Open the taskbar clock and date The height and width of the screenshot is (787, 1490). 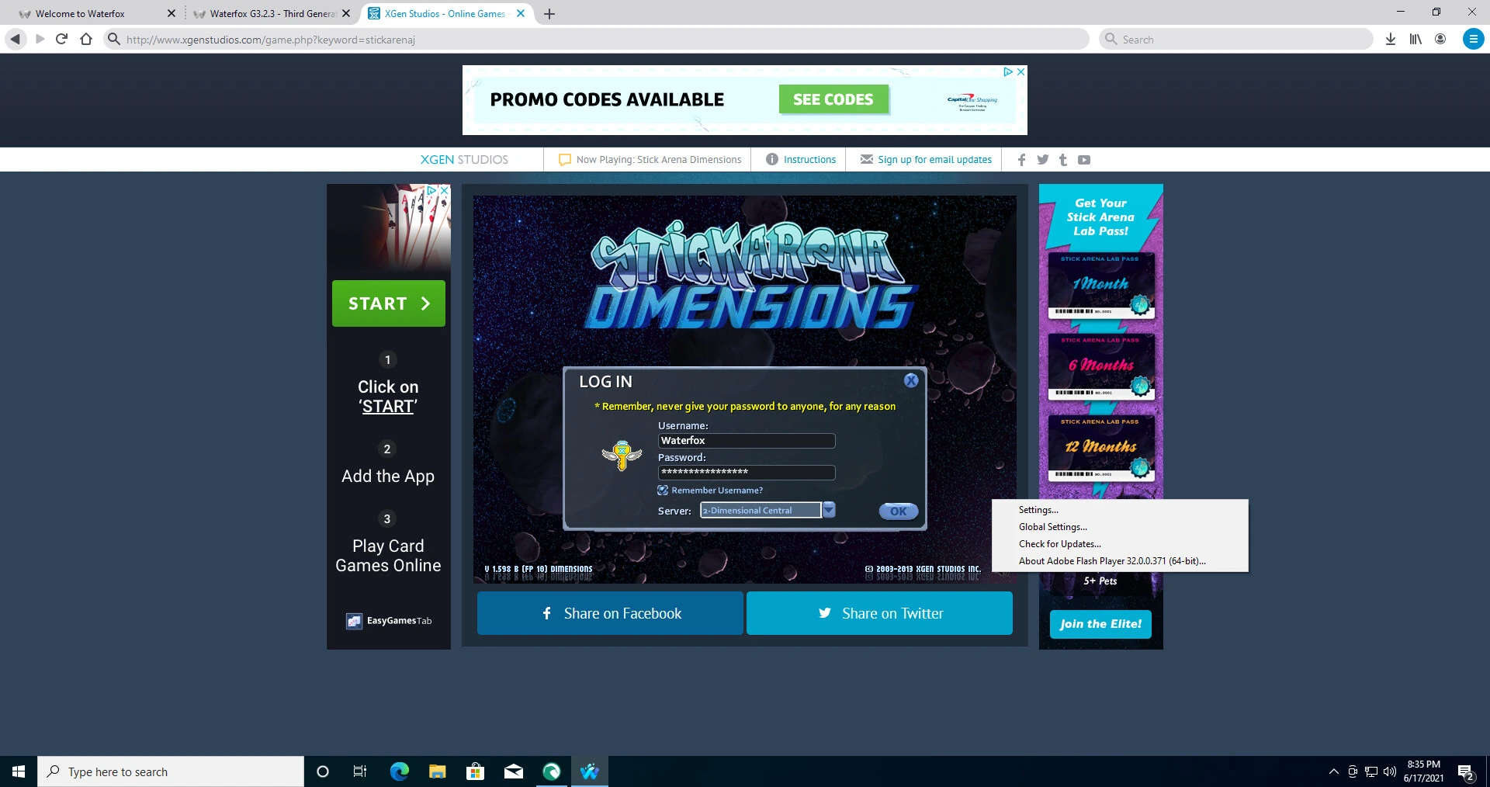point(1423,771)
